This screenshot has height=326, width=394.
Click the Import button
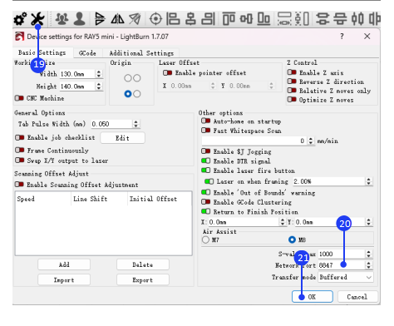click(x=64, y=280)
